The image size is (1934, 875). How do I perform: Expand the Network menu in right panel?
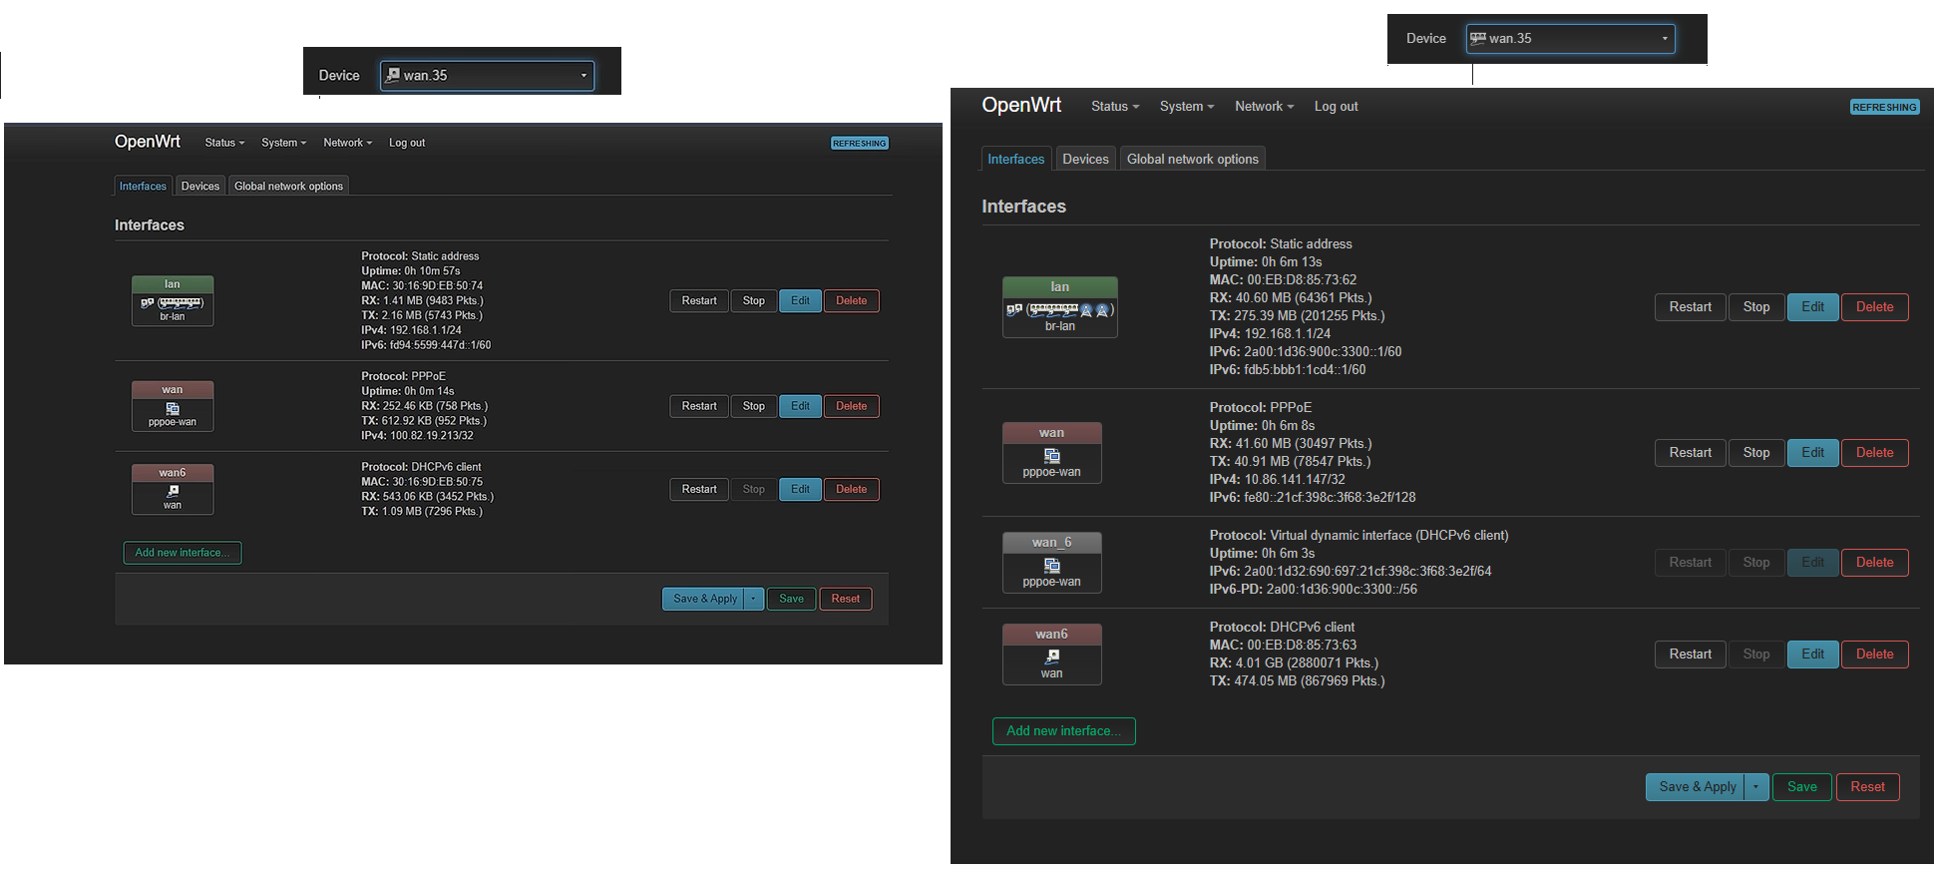(x=1264, y=107)
